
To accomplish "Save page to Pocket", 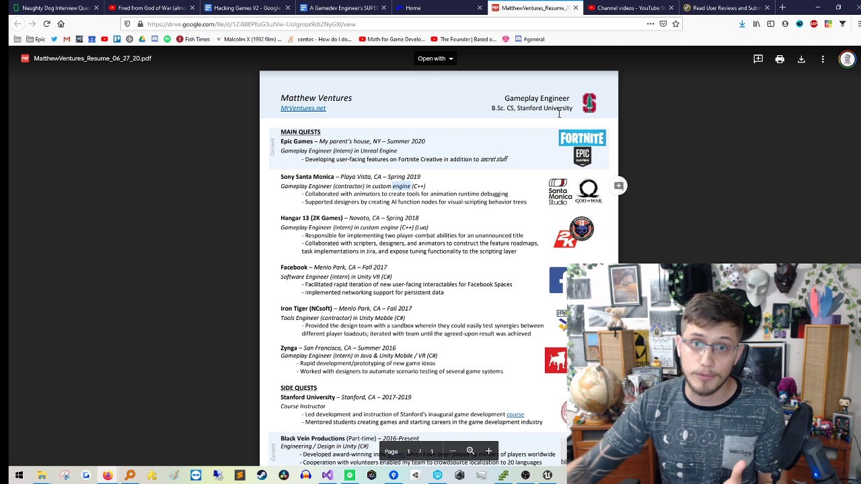I will 663,24.
